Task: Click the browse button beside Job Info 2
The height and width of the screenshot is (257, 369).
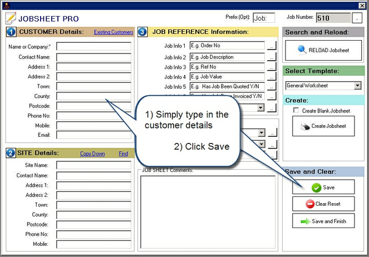Action: (272, 57)
